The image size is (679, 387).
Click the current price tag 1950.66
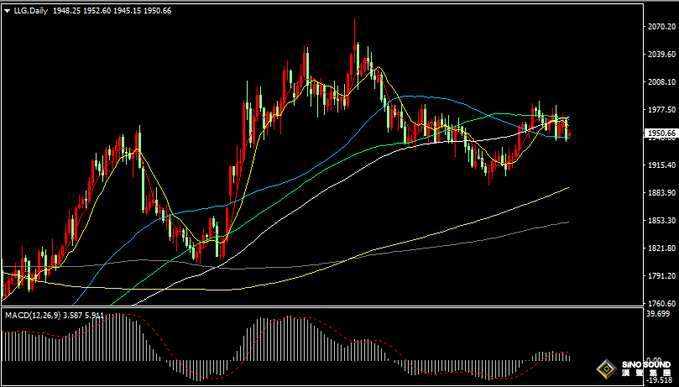coord(661,133)
